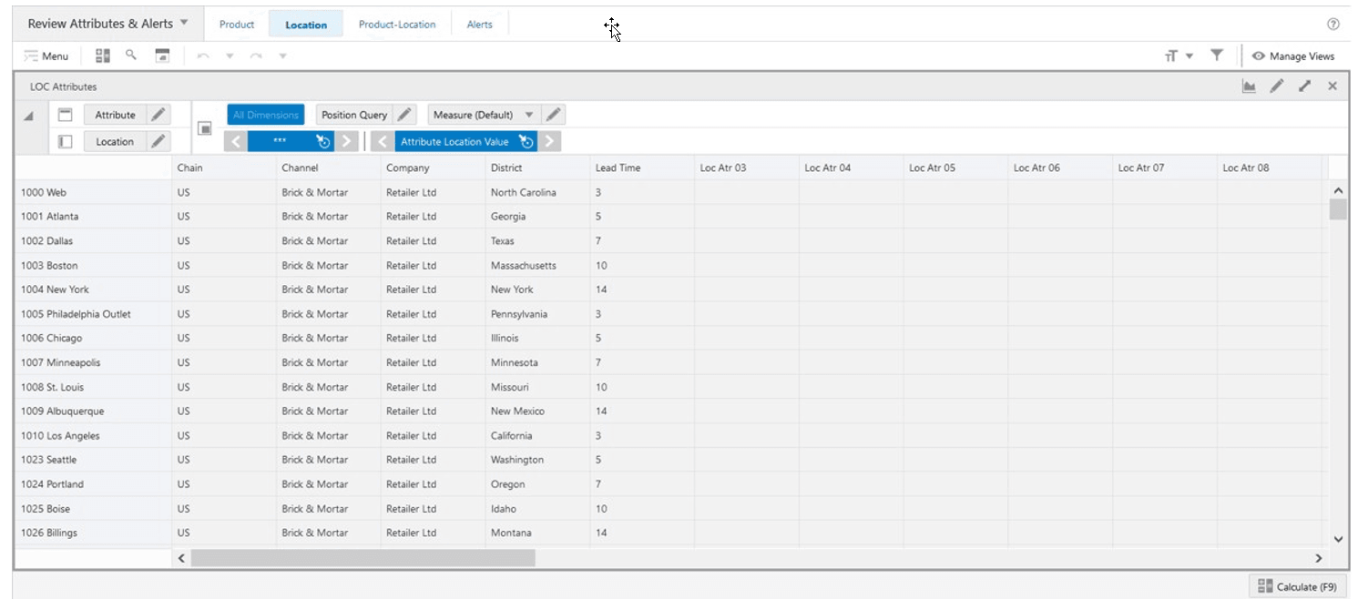Toggle the All Dimensions button

(x=264, y=114)
